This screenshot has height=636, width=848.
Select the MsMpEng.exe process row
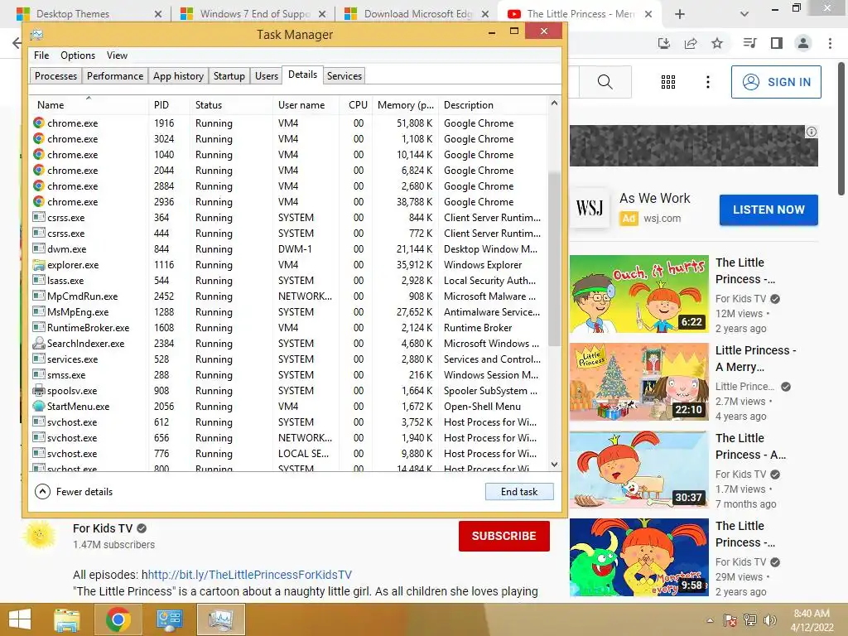click(x=288, y=311)
